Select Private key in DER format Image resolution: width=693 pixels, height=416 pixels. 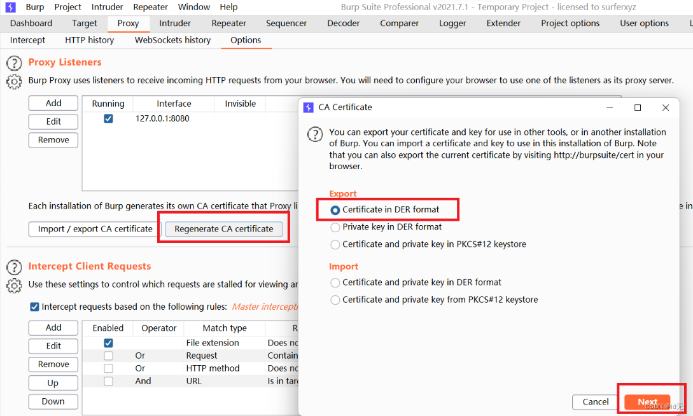(335, 228)
